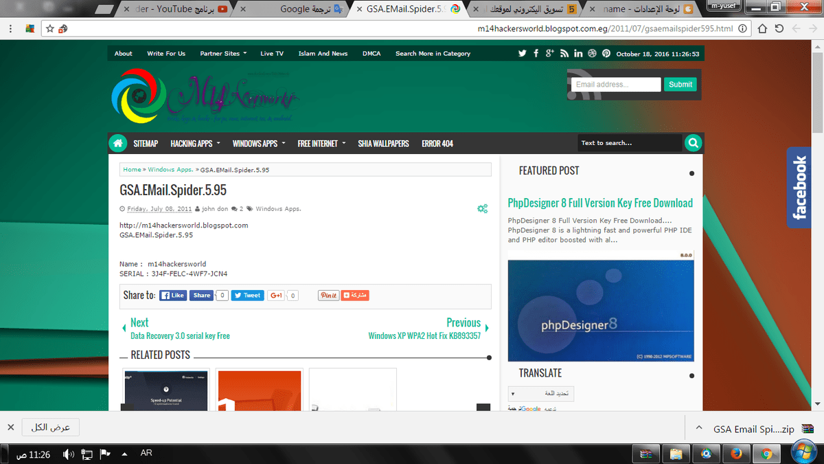This screenshot has width=824, height=464.
Task: Click the Text to search field
Action: [x=630, y=143]
